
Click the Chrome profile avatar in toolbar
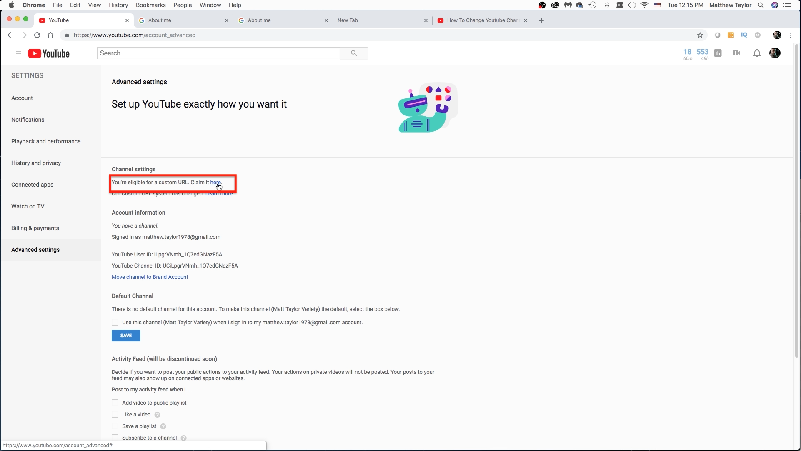tap(777, 35)
